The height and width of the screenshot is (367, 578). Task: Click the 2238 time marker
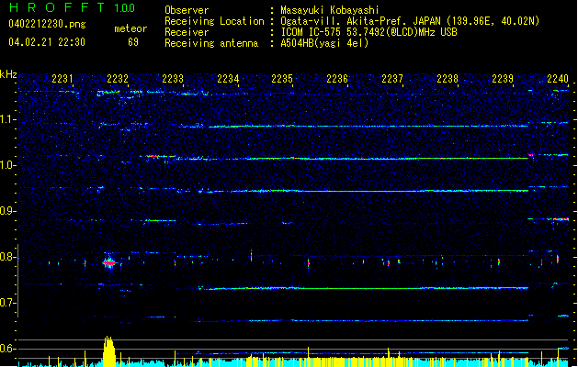coord(448,78)
